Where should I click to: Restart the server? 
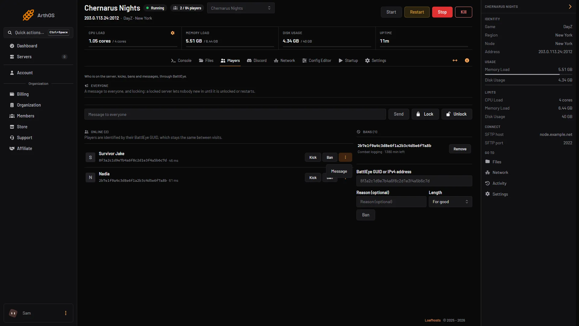(x=417, y=12)
